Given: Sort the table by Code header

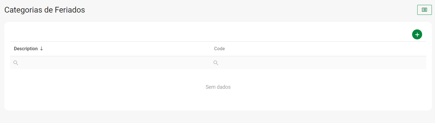Looking at the screenshot, I should click(x=219, y=49).
